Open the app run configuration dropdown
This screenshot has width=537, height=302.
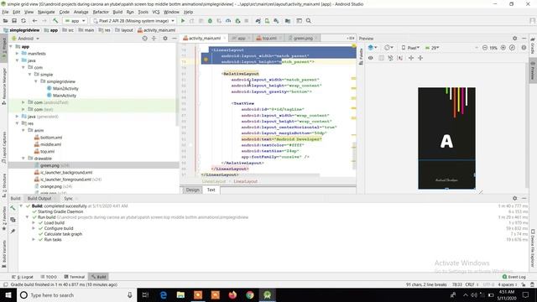[75, 21]
